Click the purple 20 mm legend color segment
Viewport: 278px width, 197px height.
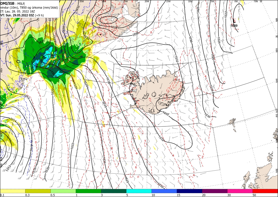(215, 191)
